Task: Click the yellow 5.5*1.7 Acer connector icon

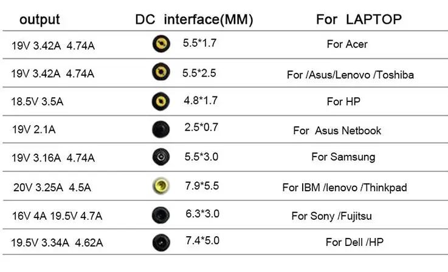Action: pos(160,44)
